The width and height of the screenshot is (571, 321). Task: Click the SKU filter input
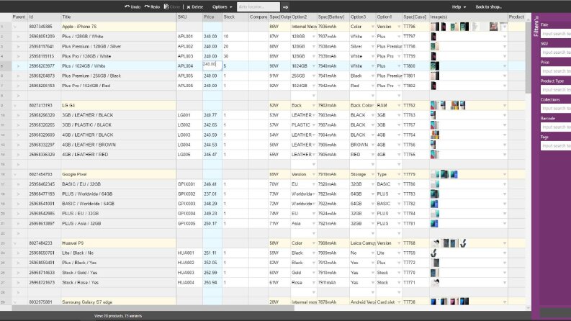pos(556,53)
